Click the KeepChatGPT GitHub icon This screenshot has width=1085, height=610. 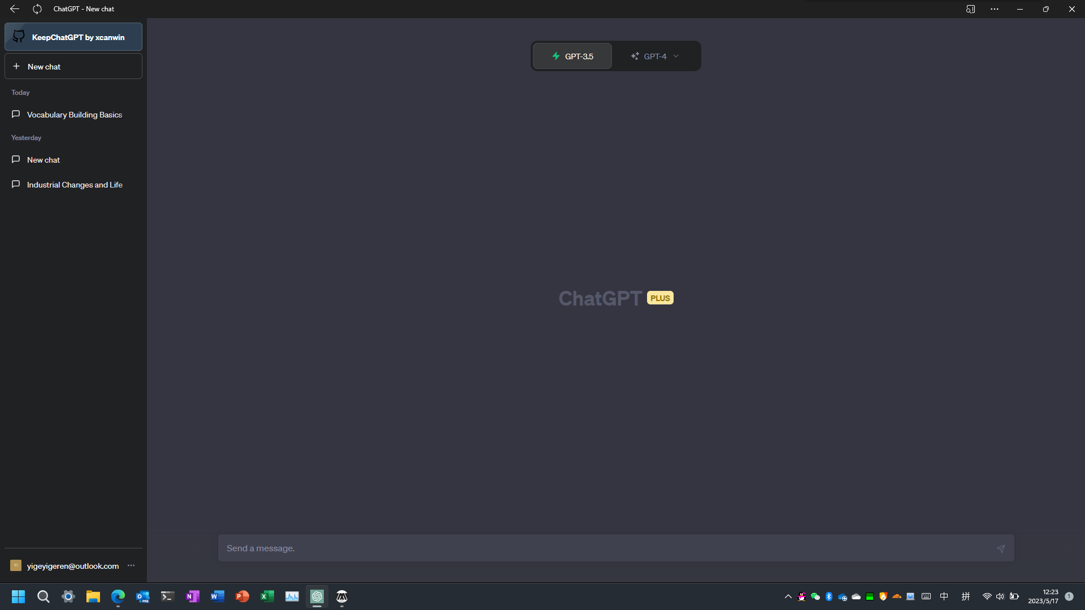19,37
